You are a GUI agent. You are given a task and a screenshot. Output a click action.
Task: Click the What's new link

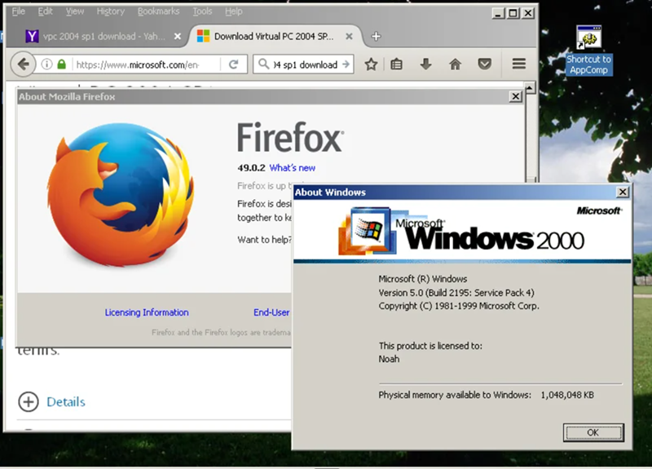tap(293, 168)
